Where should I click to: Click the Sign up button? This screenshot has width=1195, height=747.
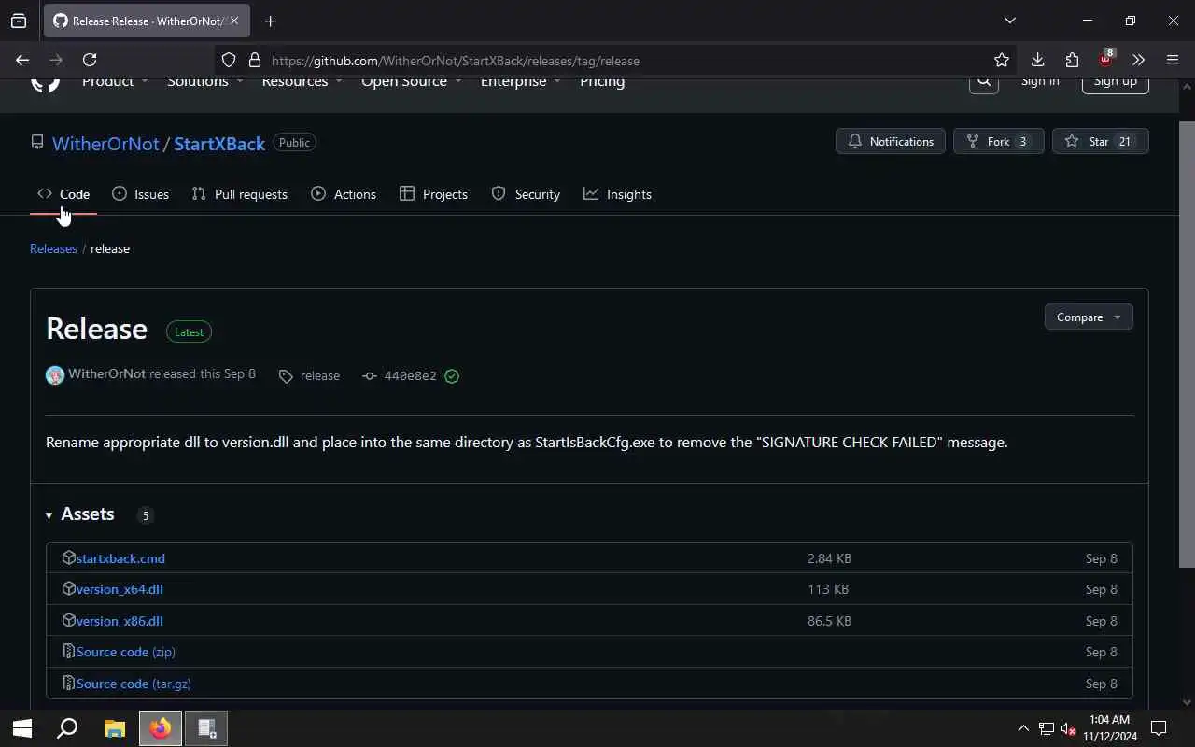pos(1116,83)
